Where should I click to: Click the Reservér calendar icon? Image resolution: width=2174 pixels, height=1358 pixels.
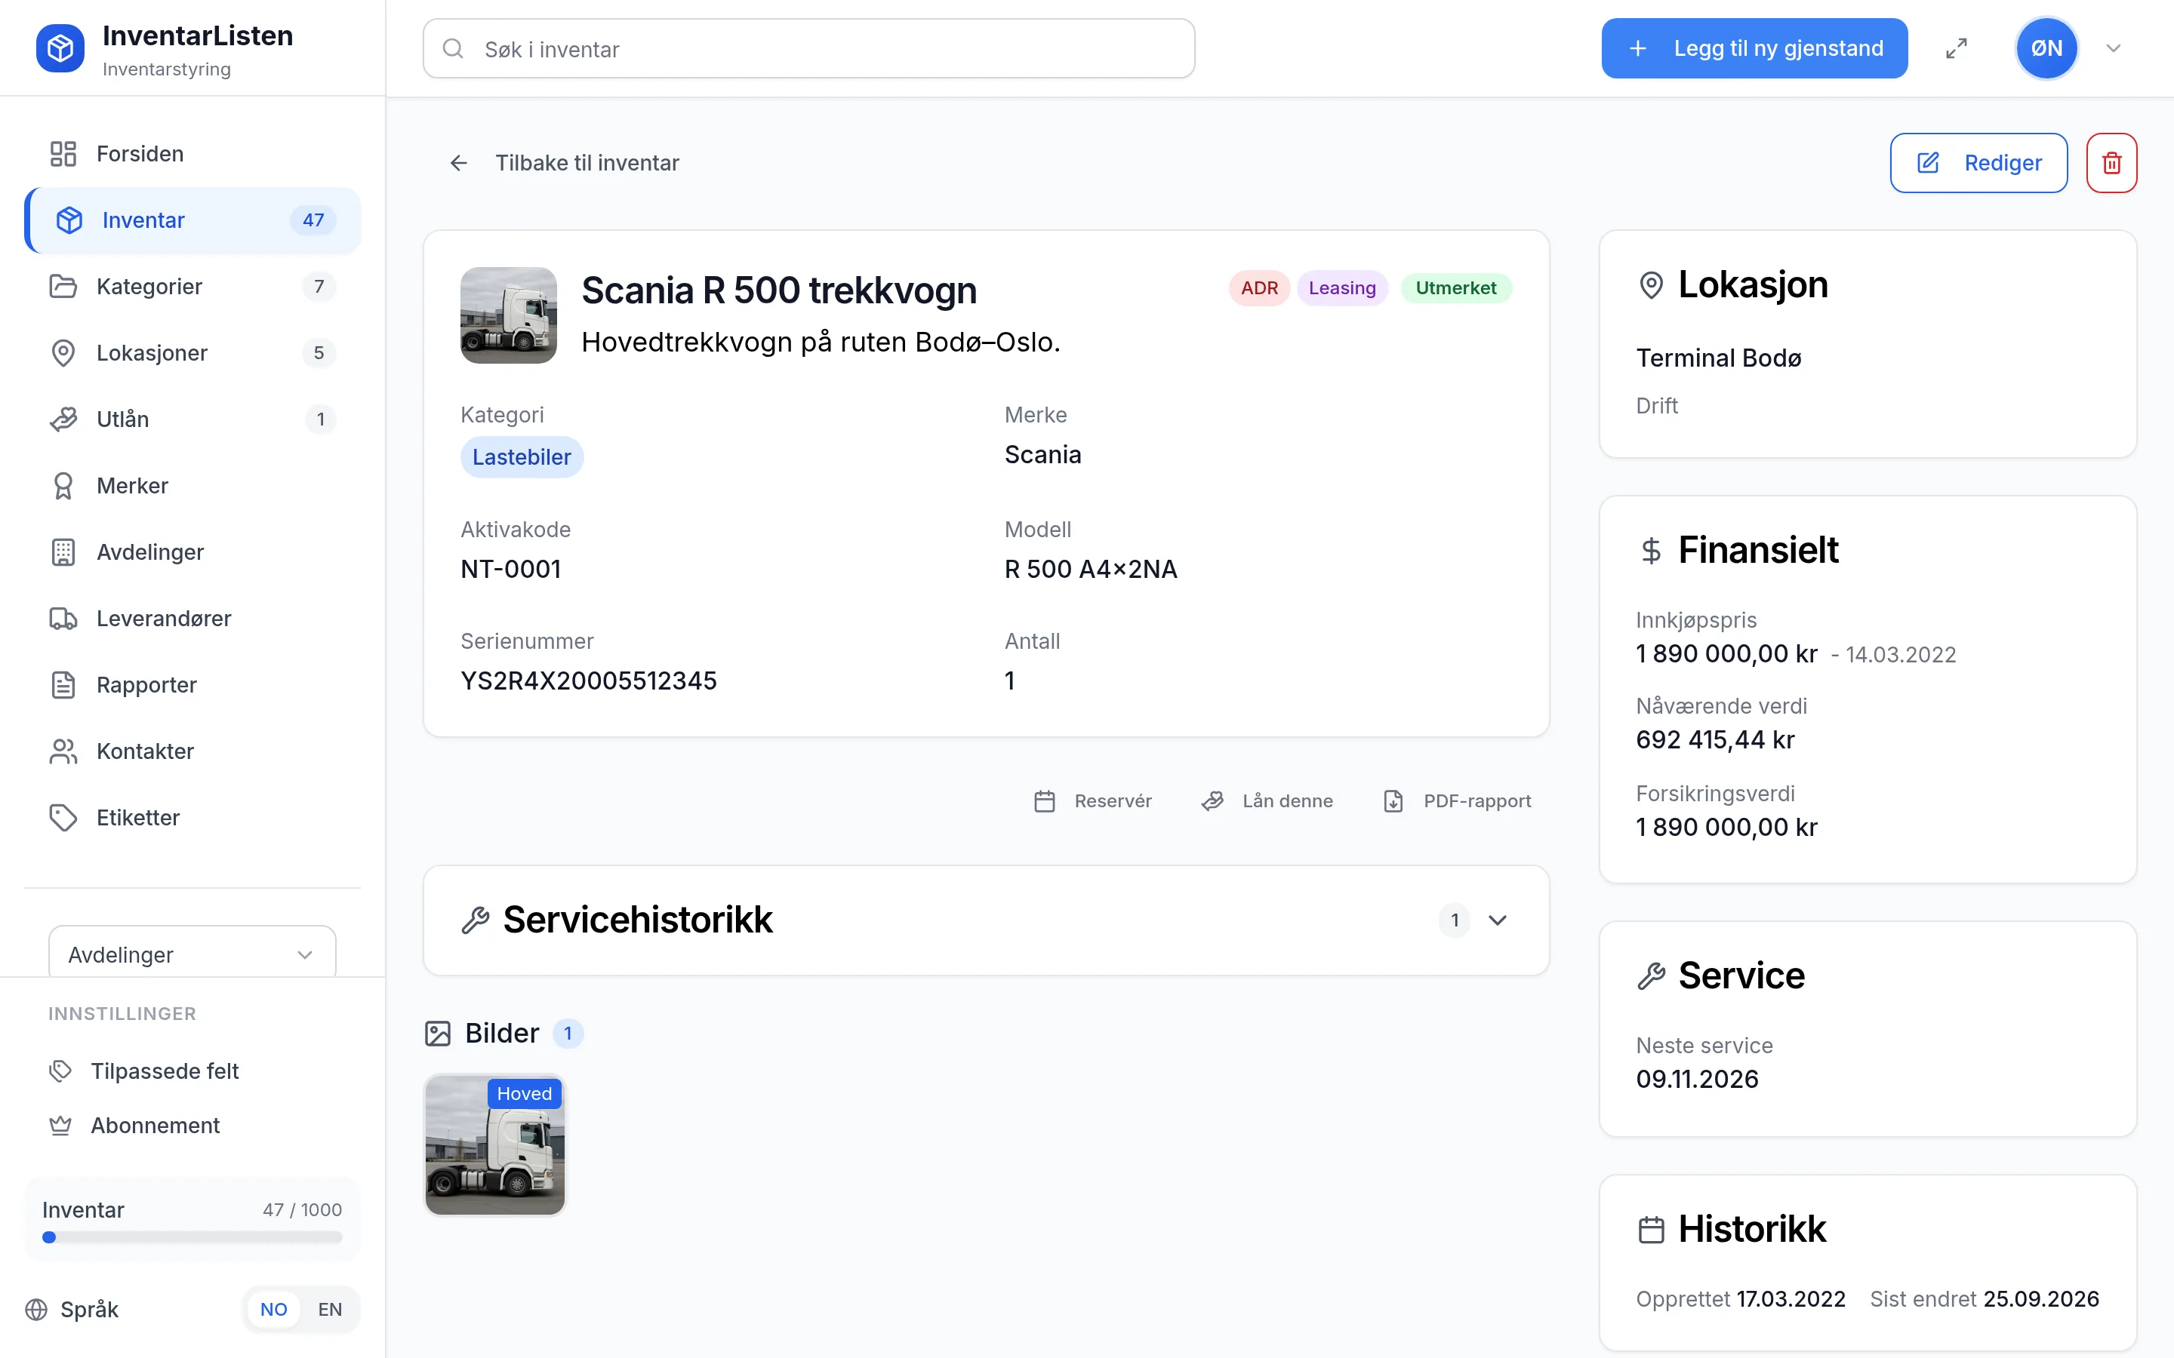[x=1044, y=801]
